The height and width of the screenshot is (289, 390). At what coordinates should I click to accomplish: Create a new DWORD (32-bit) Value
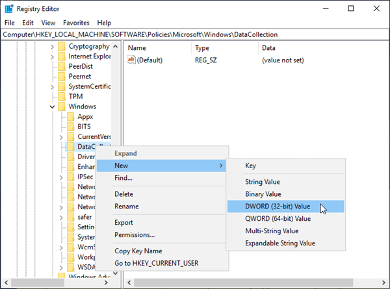coord(286,207)
